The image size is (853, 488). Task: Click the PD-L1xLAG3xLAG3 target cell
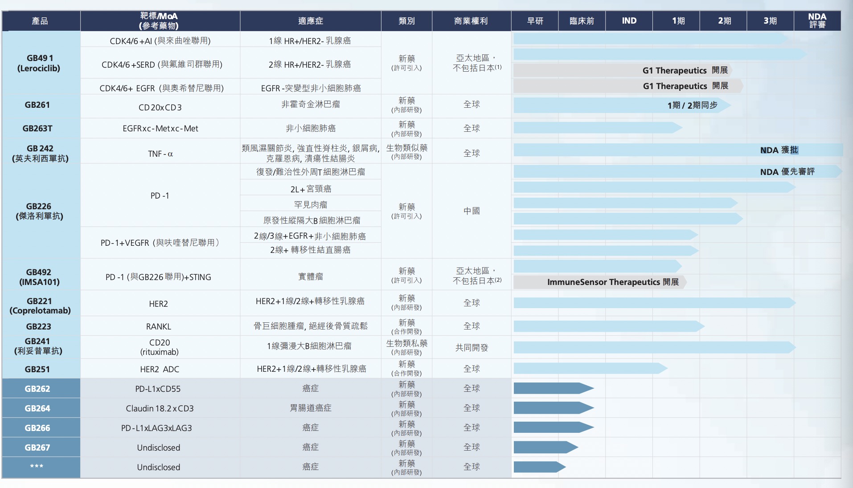tap(160, 428)
